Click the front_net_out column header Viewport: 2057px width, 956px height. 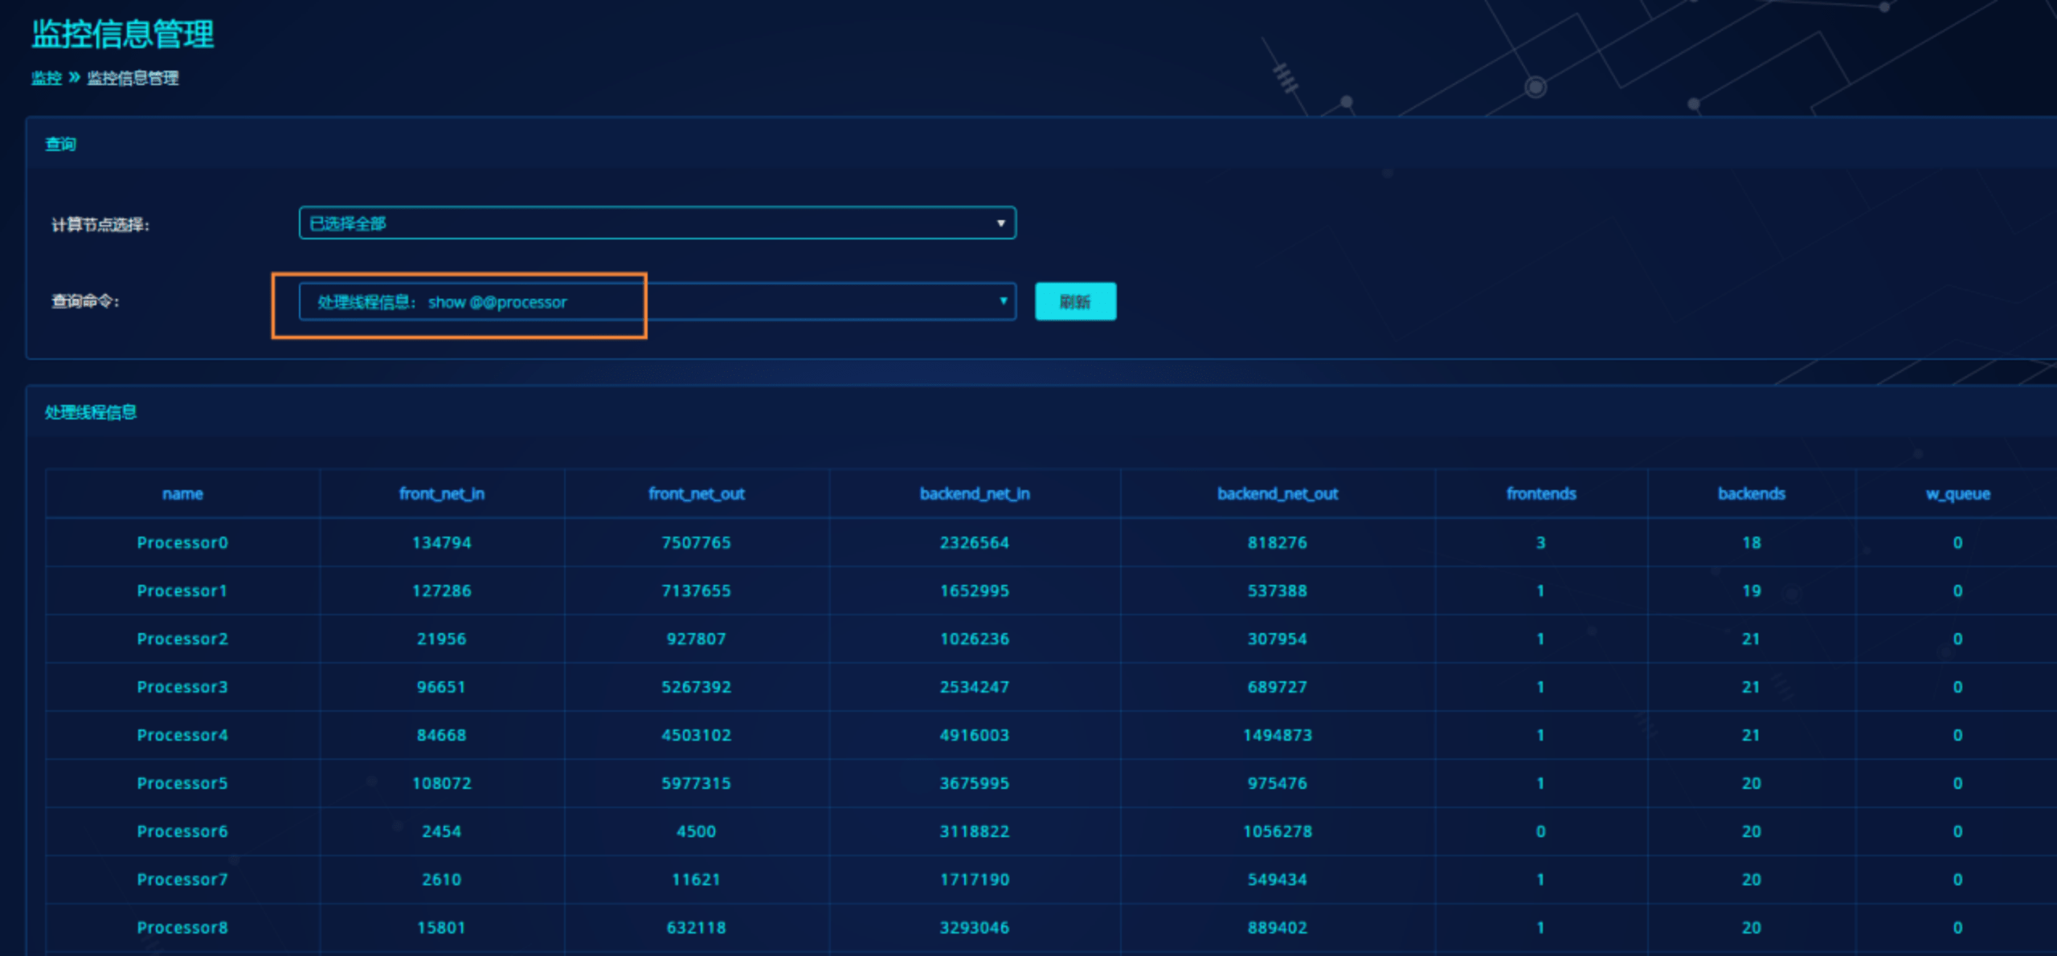[x=696, y=493]
